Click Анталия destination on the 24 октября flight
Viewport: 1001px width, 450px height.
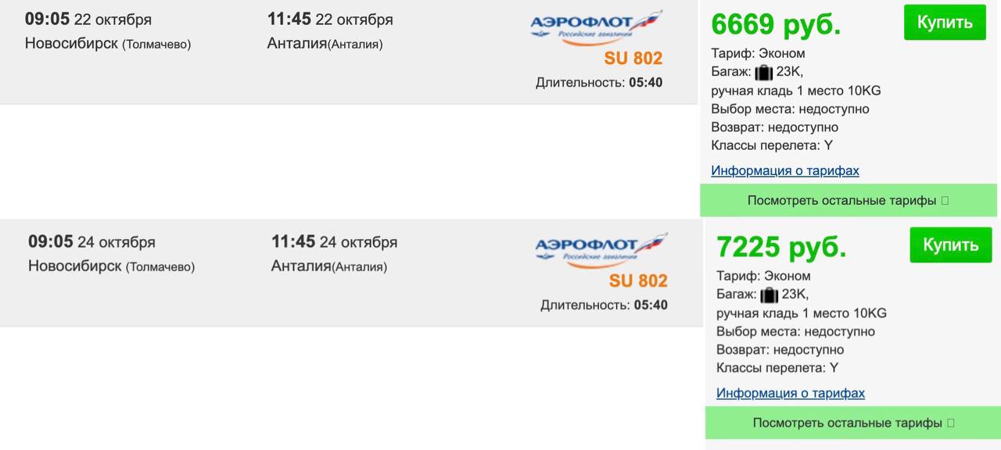[x=328, y=266]
